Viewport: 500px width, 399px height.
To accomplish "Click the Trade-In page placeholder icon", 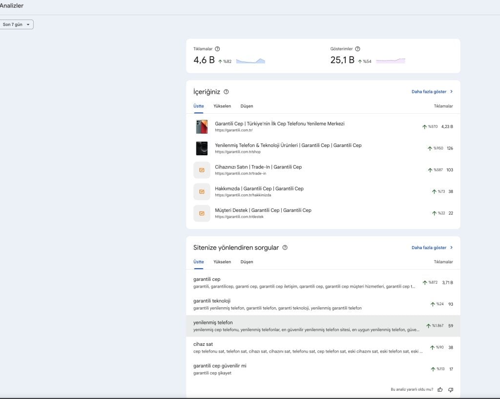I will [x=202, y=170].
